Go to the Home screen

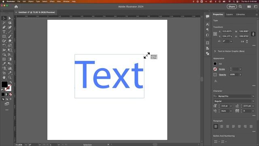tap(16, 6)
